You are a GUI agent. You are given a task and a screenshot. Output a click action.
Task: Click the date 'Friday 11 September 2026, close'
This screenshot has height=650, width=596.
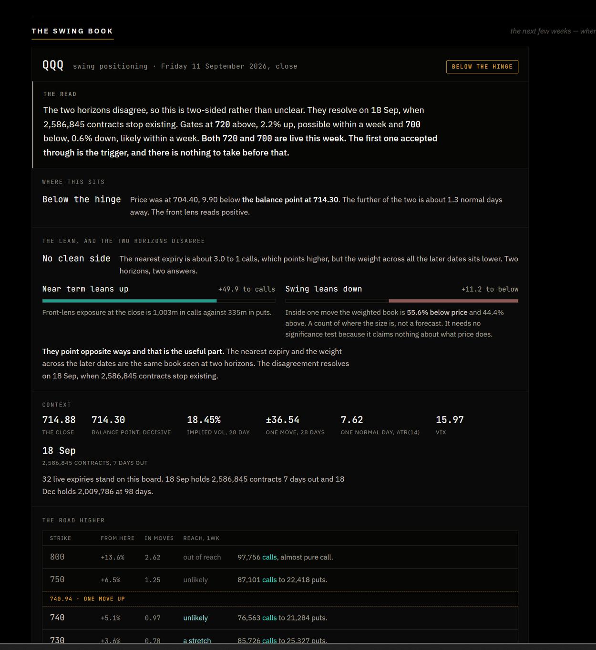coord(229,67)
